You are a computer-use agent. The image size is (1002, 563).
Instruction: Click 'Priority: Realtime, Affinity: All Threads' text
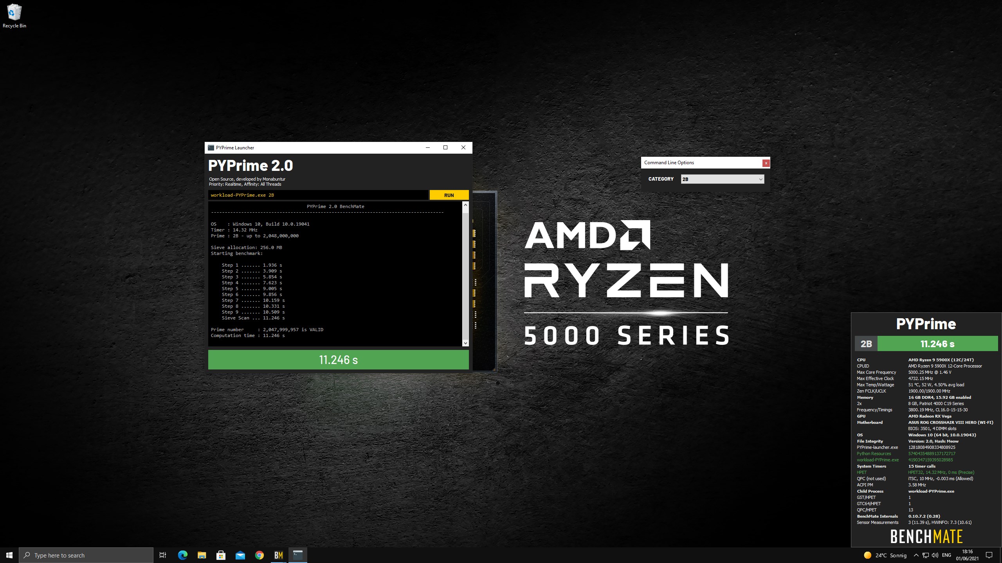[245, 184]
